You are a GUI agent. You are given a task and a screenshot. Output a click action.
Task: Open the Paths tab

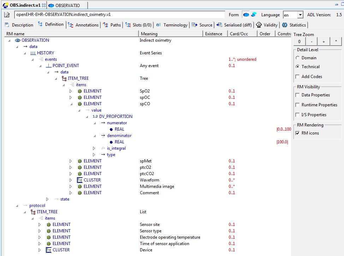coord(112,25)
